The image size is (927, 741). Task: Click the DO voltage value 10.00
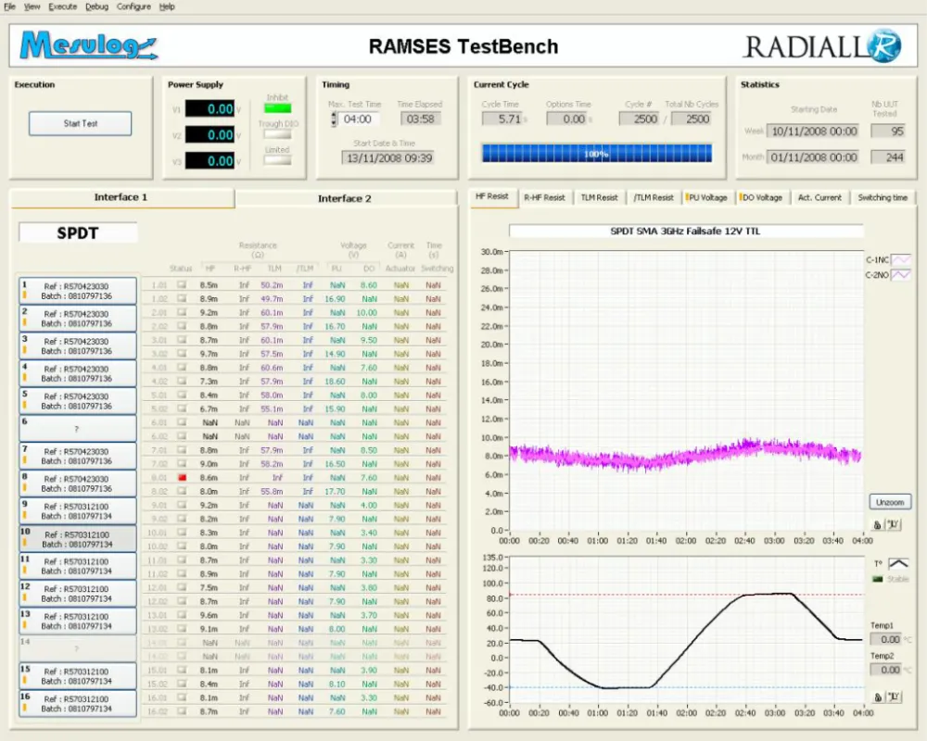pyautogui.click(x=366, y=312)
